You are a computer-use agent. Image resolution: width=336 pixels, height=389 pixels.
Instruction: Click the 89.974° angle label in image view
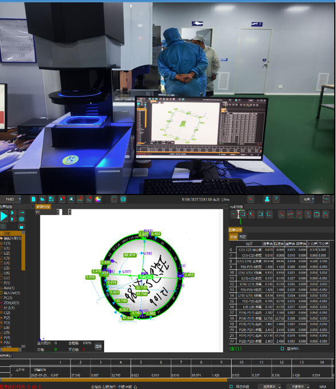click(130, 255)
